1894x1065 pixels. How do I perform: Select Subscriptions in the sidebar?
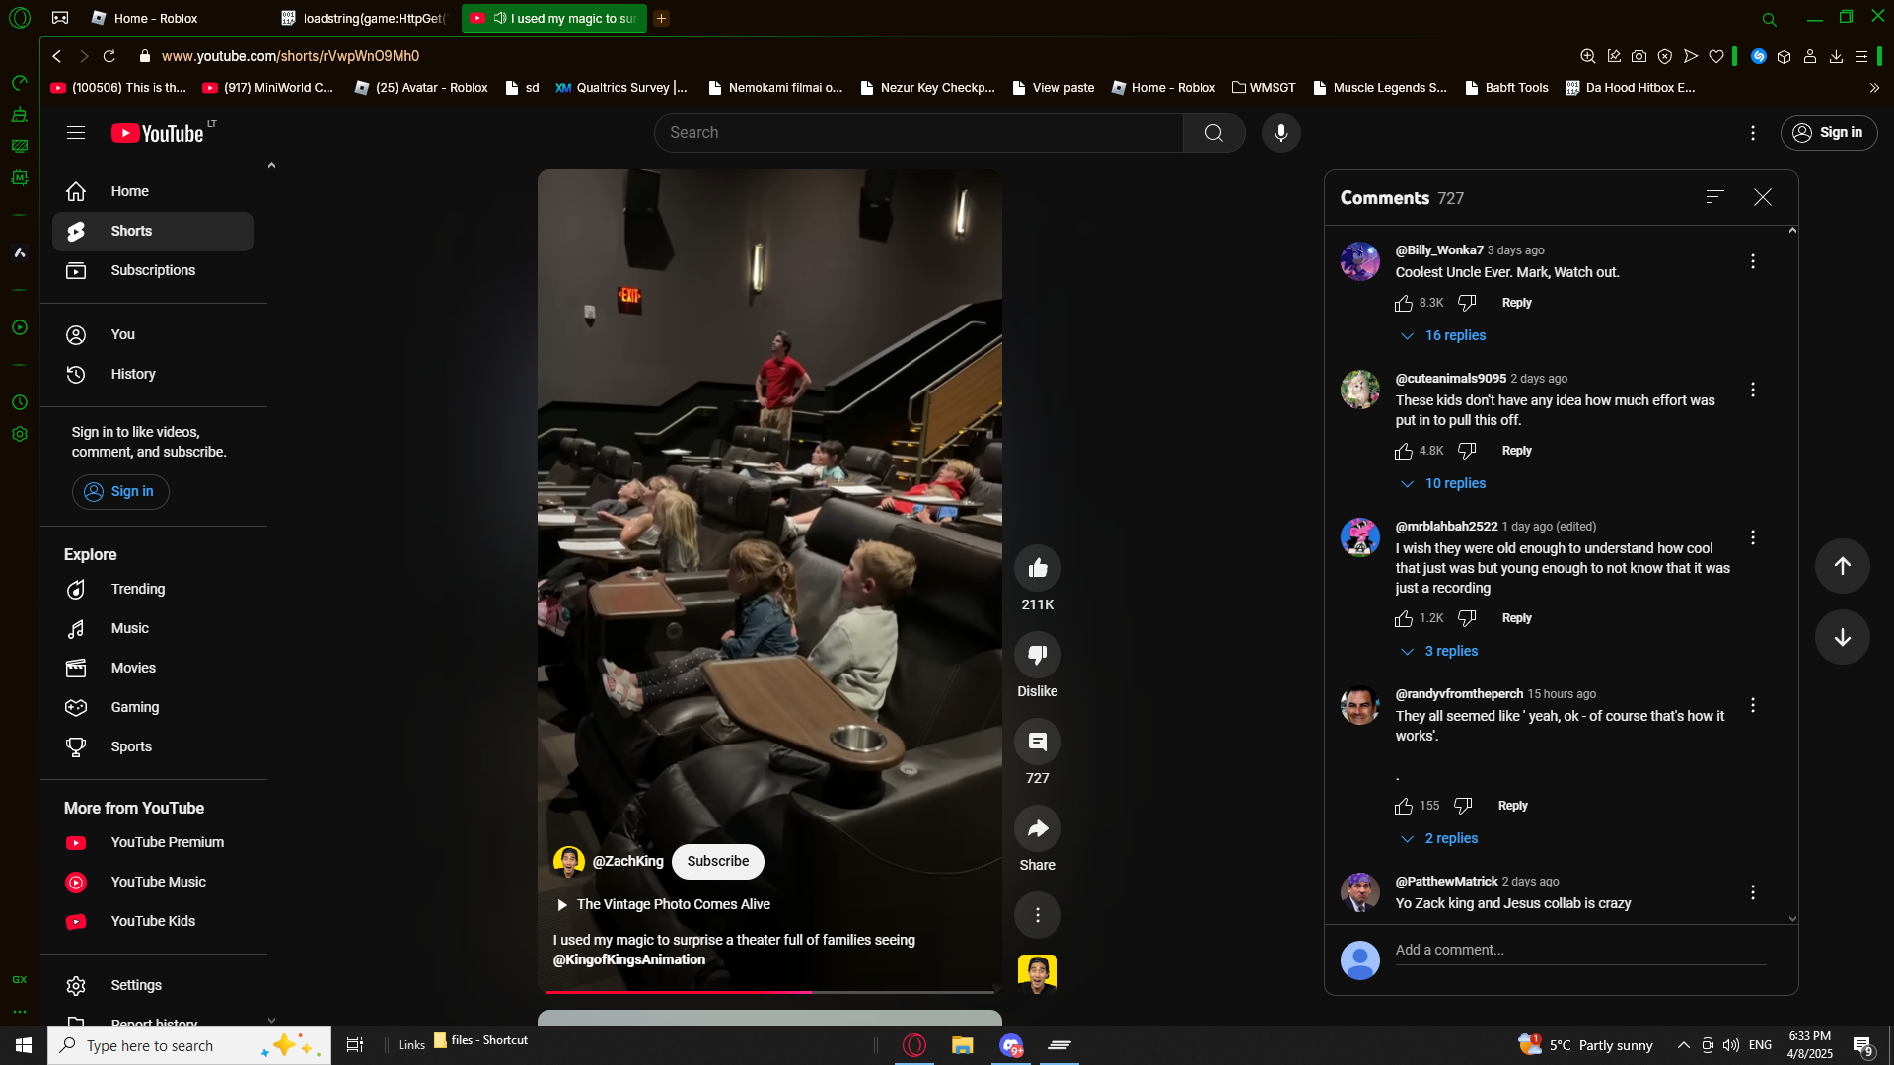(x=152, y=270)
